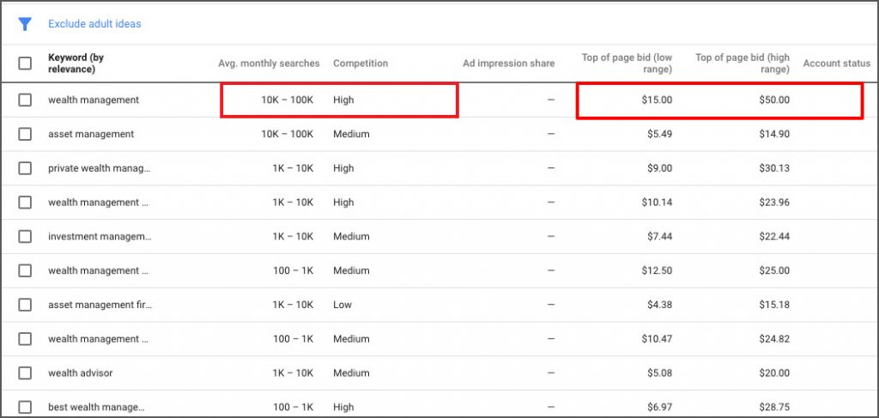The width and height of the screenshot is (879, 418).
Task: Tick the wealth advisor row checkbox
Action: click(25, 373)
